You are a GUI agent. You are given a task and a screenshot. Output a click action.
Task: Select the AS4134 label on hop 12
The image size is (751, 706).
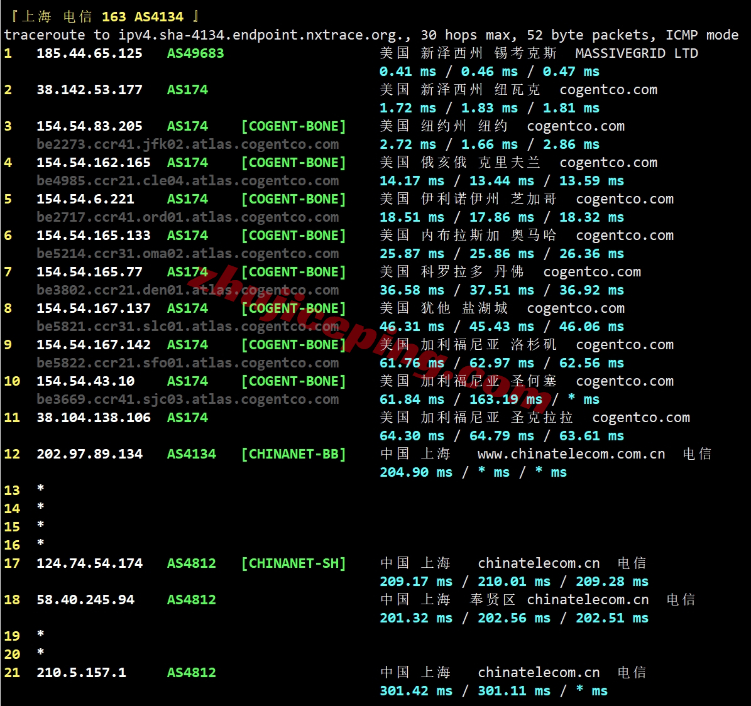192,453
